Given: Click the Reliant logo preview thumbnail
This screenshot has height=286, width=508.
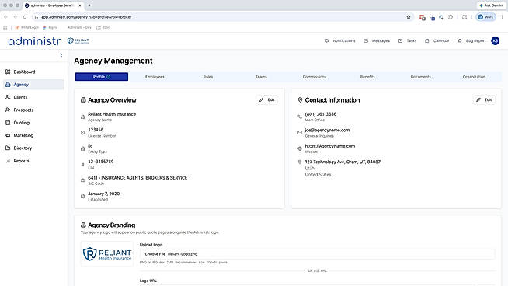Looking at the screenshot, I should pos(107,254).
